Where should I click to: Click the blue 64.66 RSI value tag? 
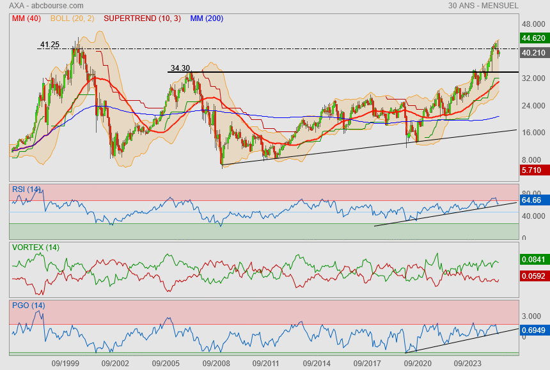533,200
